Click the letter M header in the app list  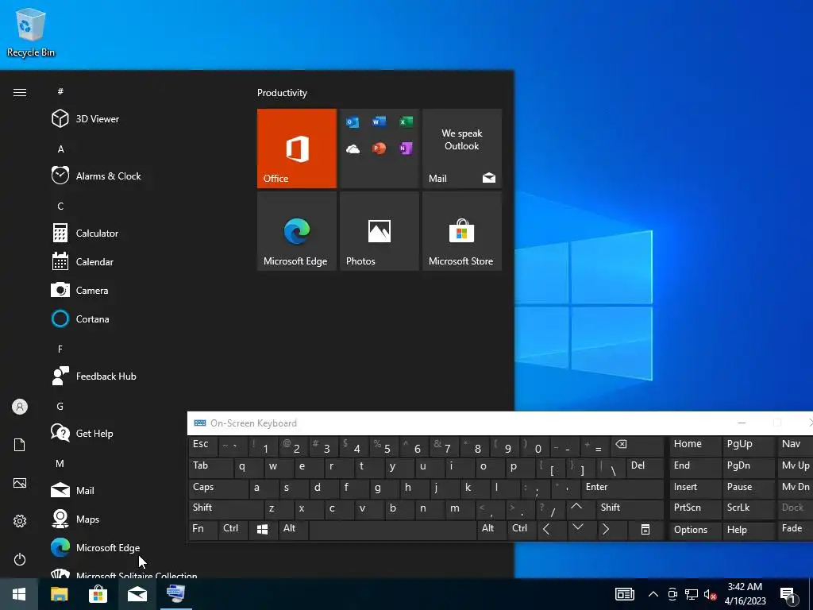tap(60, 463)
